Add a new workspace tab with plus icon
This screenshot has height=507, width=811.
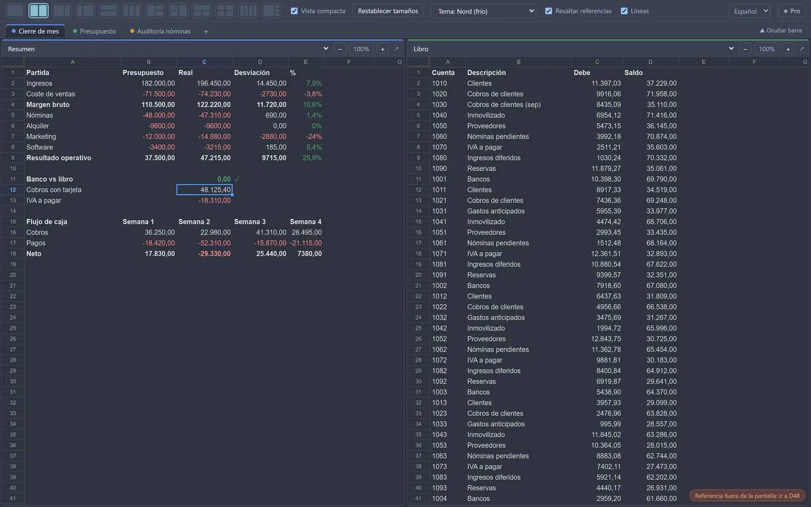coord(206,31)
